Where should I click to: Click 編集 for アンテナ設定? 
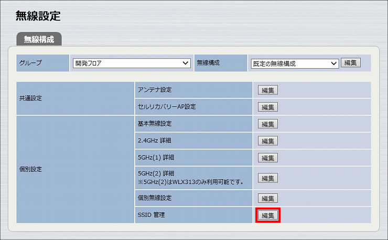pyautogui.click(x=268, y=90)
